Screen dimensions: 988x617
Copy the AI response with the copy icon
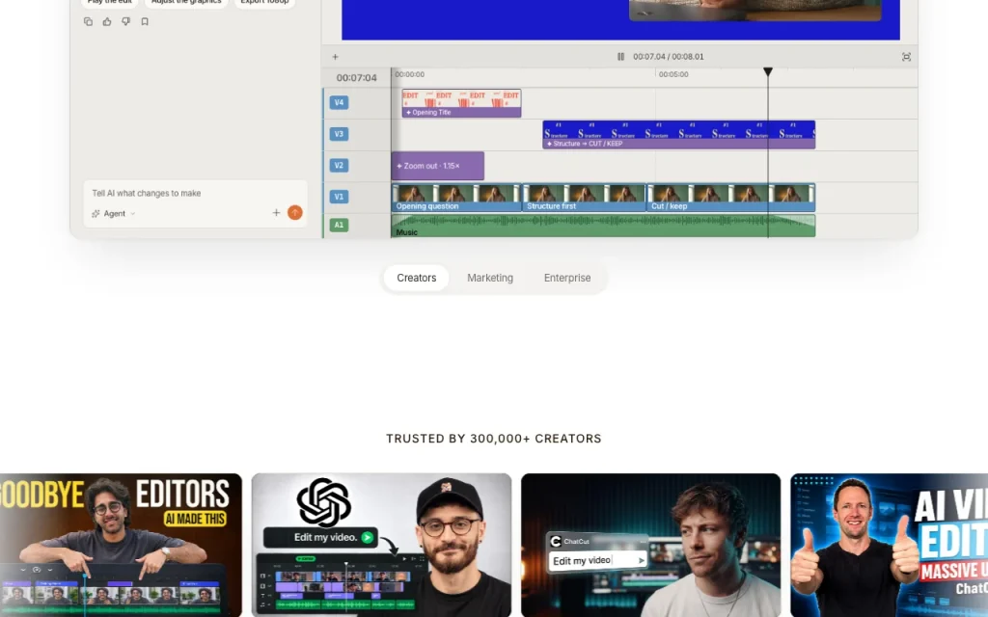point(88,21)
